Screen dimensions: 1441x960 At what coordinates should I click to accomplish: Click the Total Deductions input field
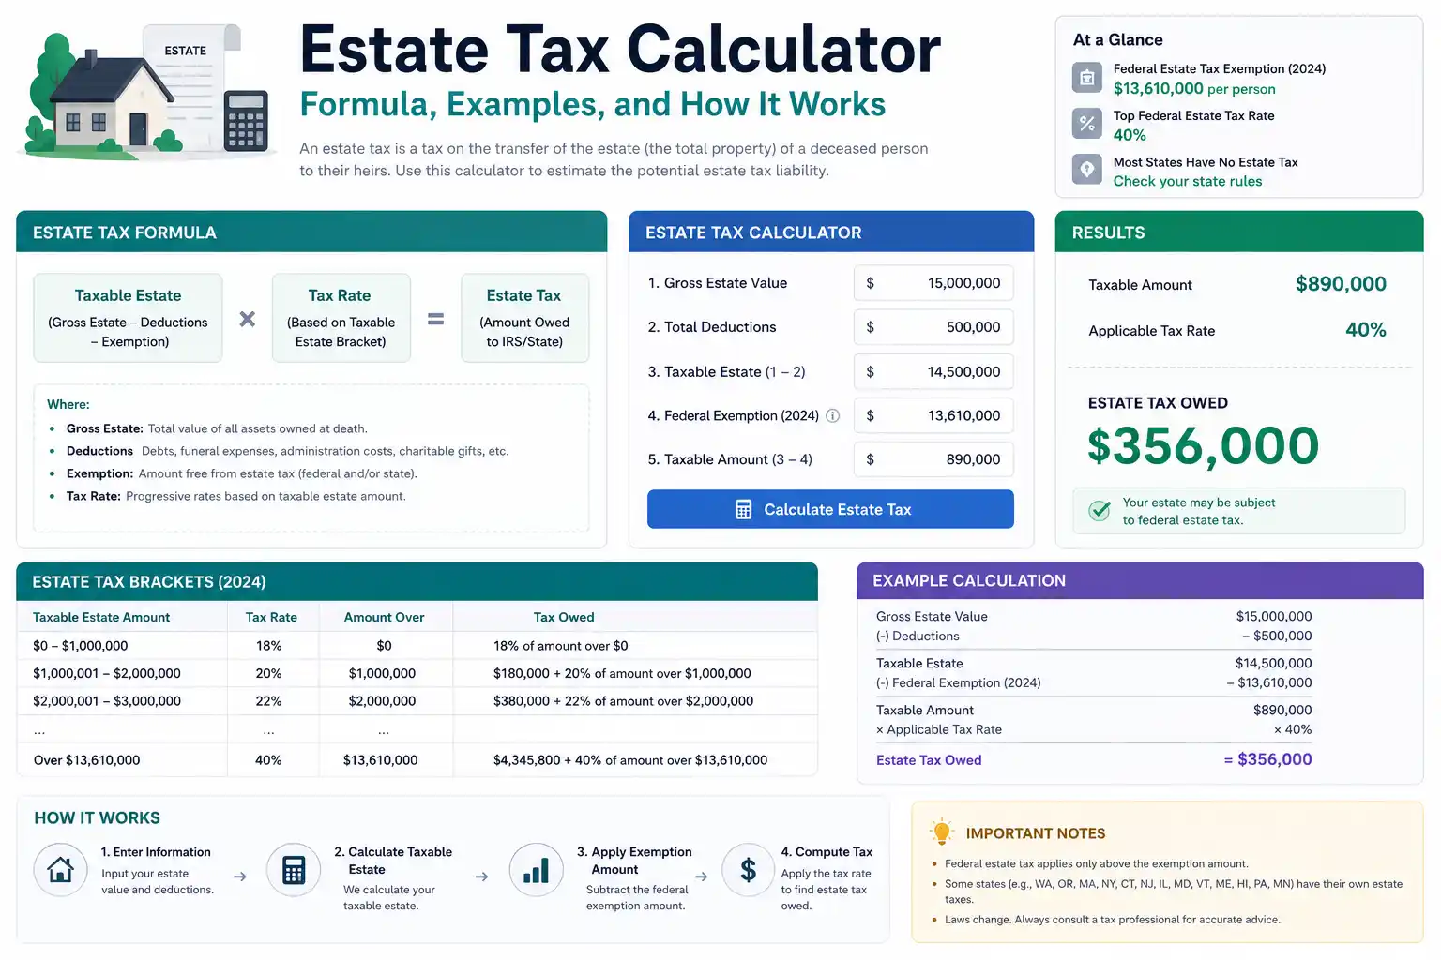(933, 327)
